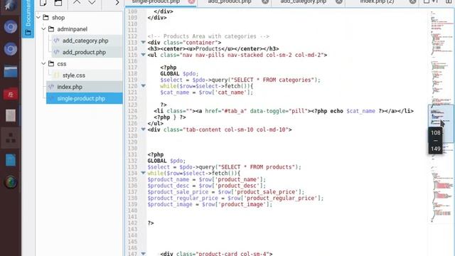
Task: Click the css folder icon
Action: (x=51, y=63)
